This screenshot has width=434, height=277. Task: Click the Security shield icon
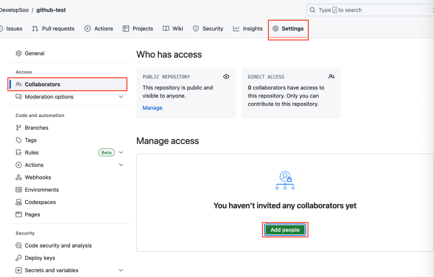click(x=196, y=28)
